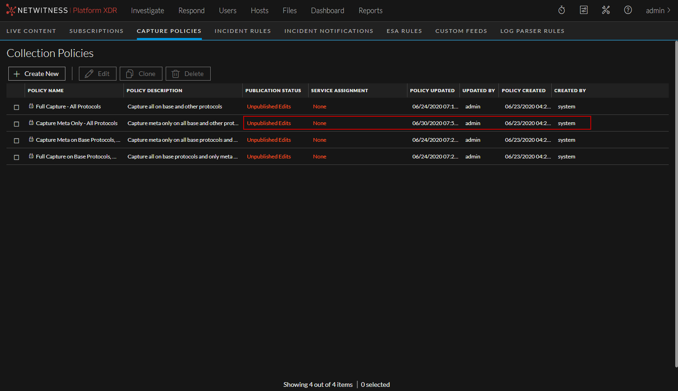Open the jobs stopwatch icon in the header
This screenshot has height=391, width=678.
[x=562, y=10]
